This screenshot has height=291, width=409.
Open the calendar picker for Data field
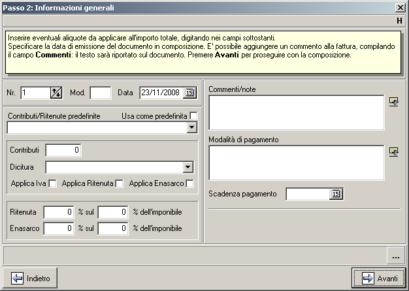pos(189,93)
